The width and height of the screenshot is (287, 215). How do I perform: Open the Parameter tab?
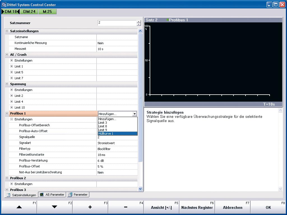[x=78, y=195]
